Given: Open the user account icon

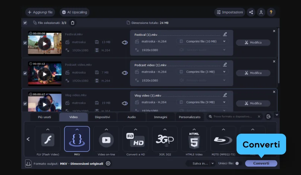Looking at the screenshot, I should (261, 12).
